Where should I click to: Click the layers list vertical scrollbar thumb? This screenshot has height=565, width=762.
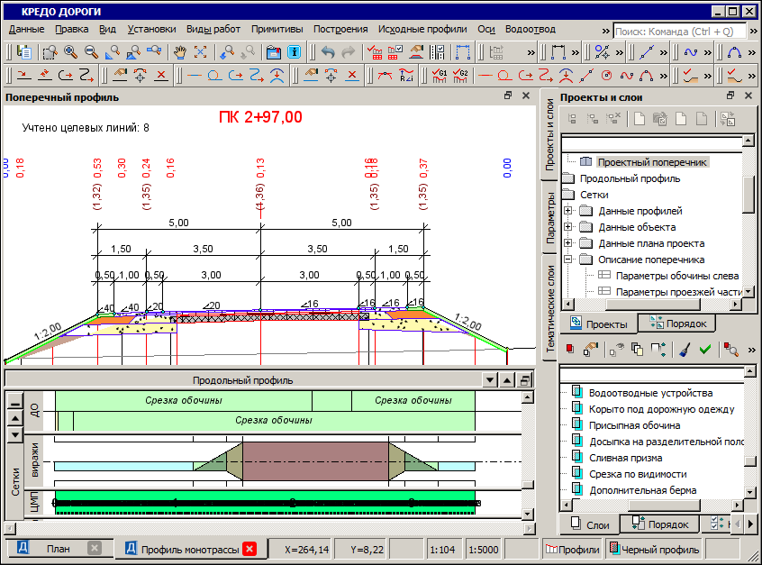pos(750,460)
